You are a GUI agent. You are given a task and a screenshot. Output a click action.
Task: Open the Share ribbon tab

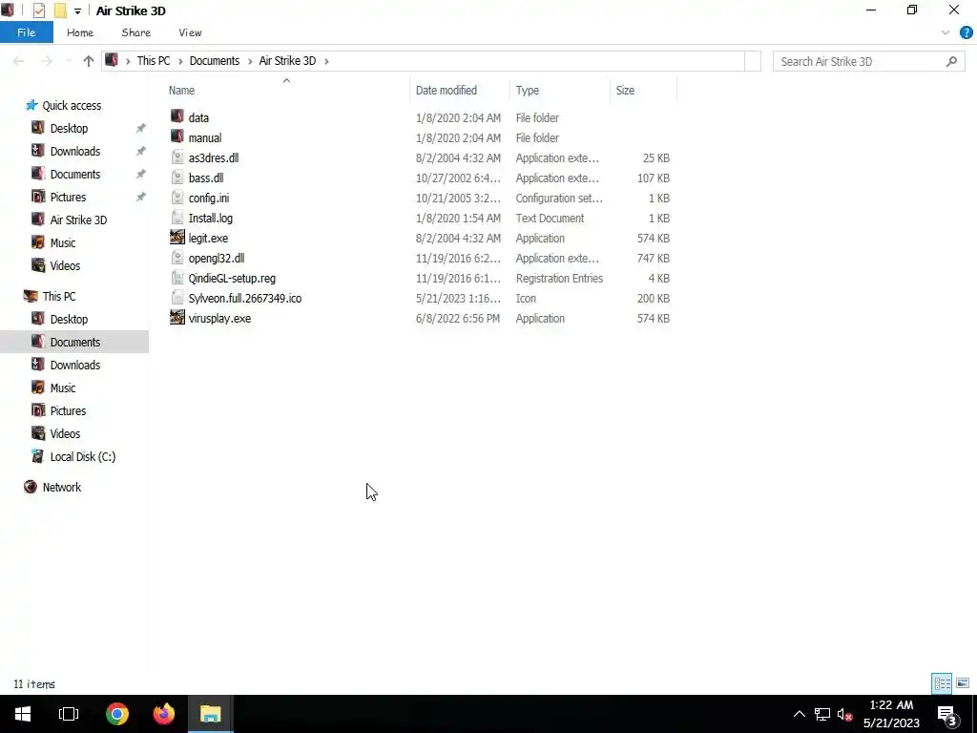pyautogui.click(x=135, y=32)
